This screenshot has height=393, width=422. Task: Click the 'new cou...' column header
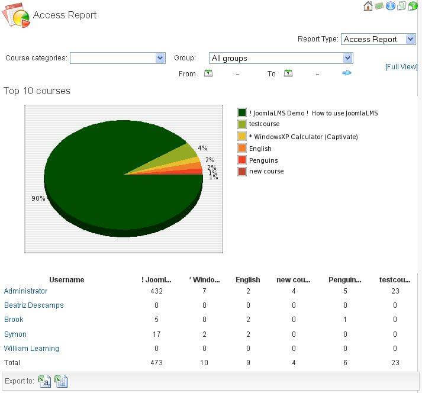[294, 280]
